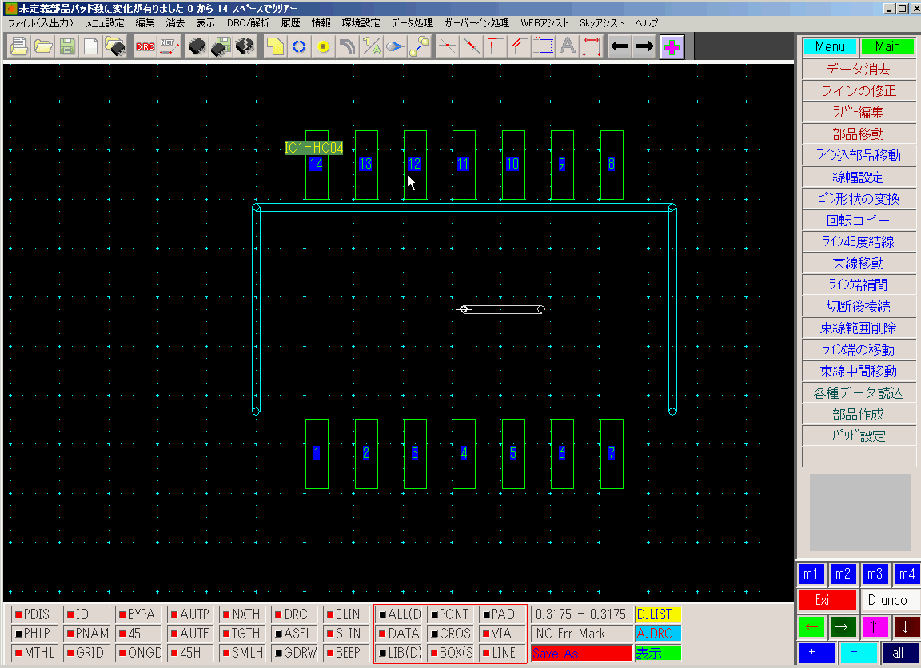Click the magenta plus icon

(672, 47)
